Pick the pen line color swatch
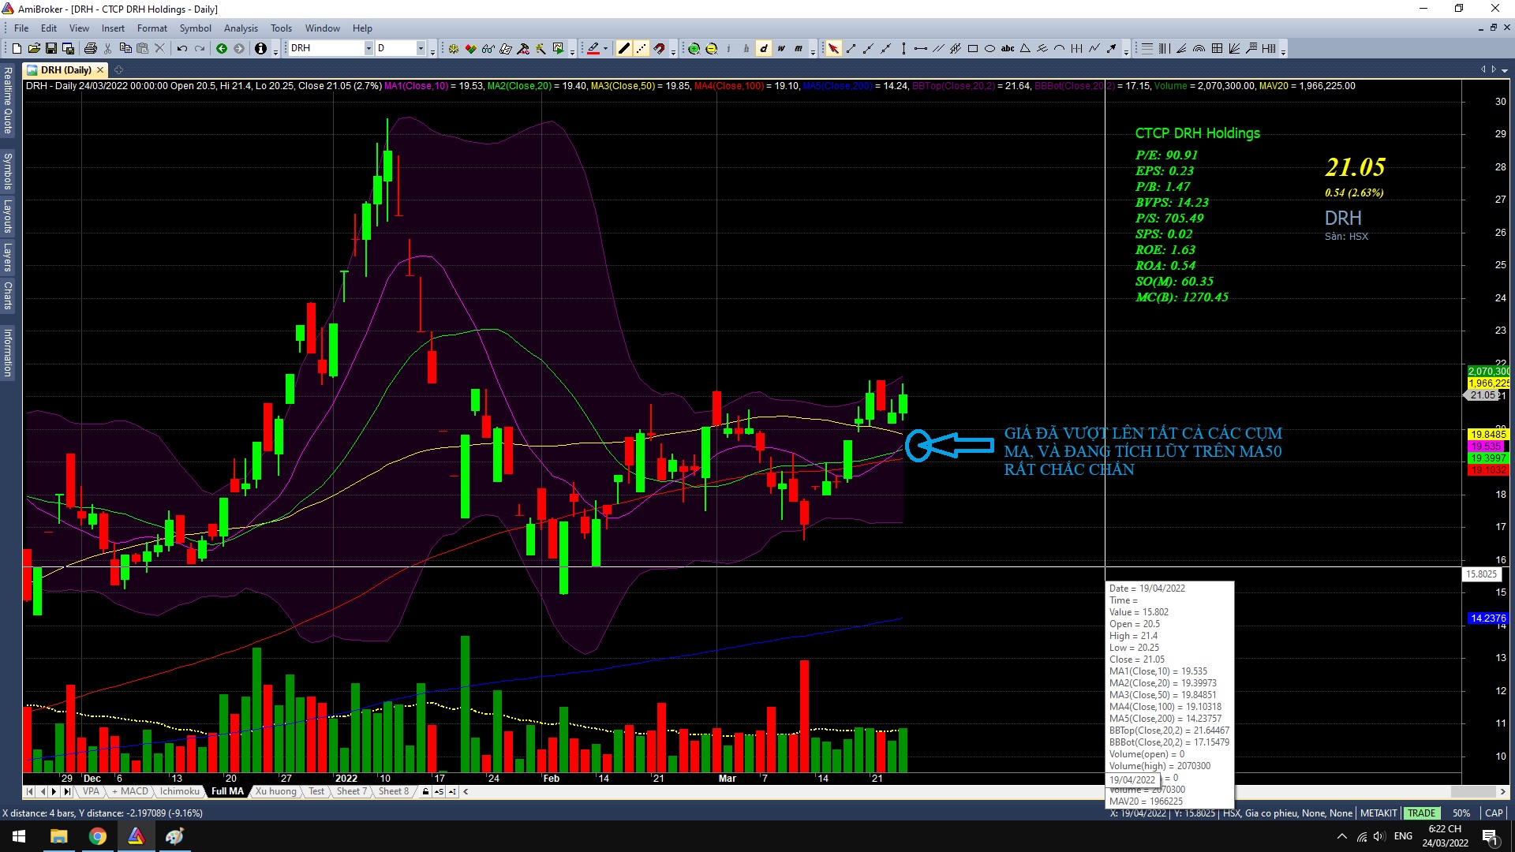 (593, 49)
